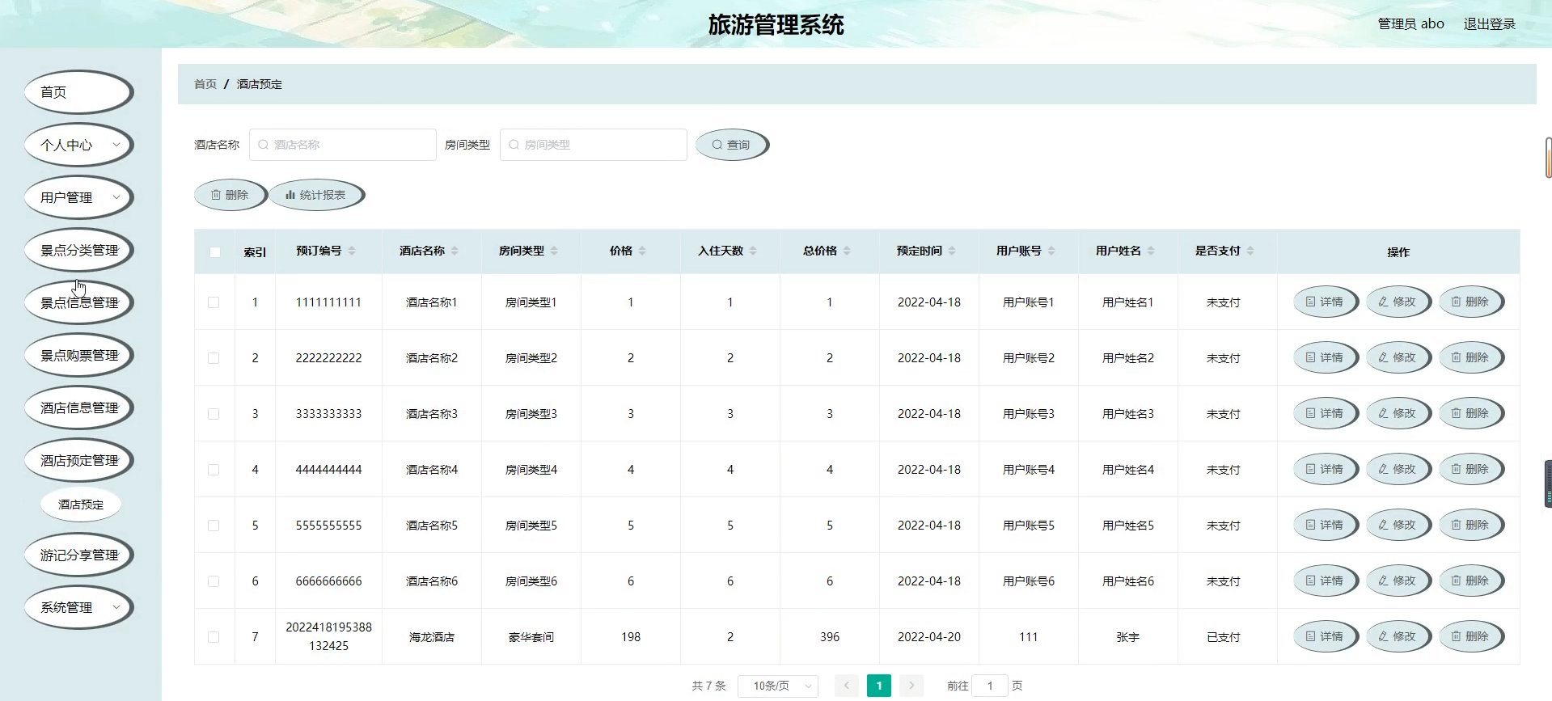Expand the 个人中心 sidebar menu
Viewport: 1552px width, 701px height.
click(78, 145)
